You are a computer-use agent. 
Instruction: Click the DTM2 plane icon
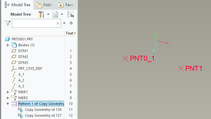(x=14, y=57)
